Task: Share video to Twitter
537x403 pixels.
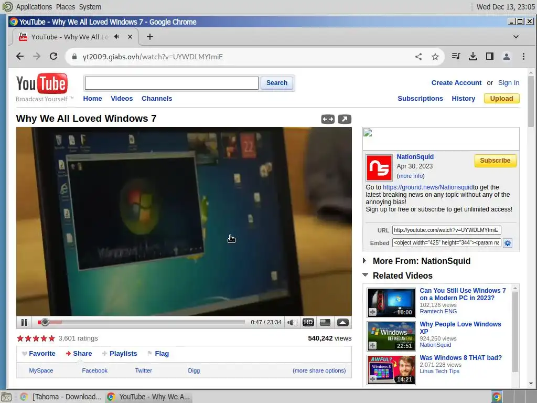Action: 144,370
